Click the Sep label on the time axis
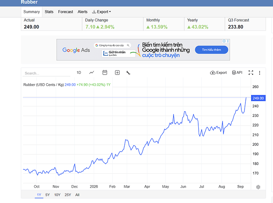 [240, 186]
